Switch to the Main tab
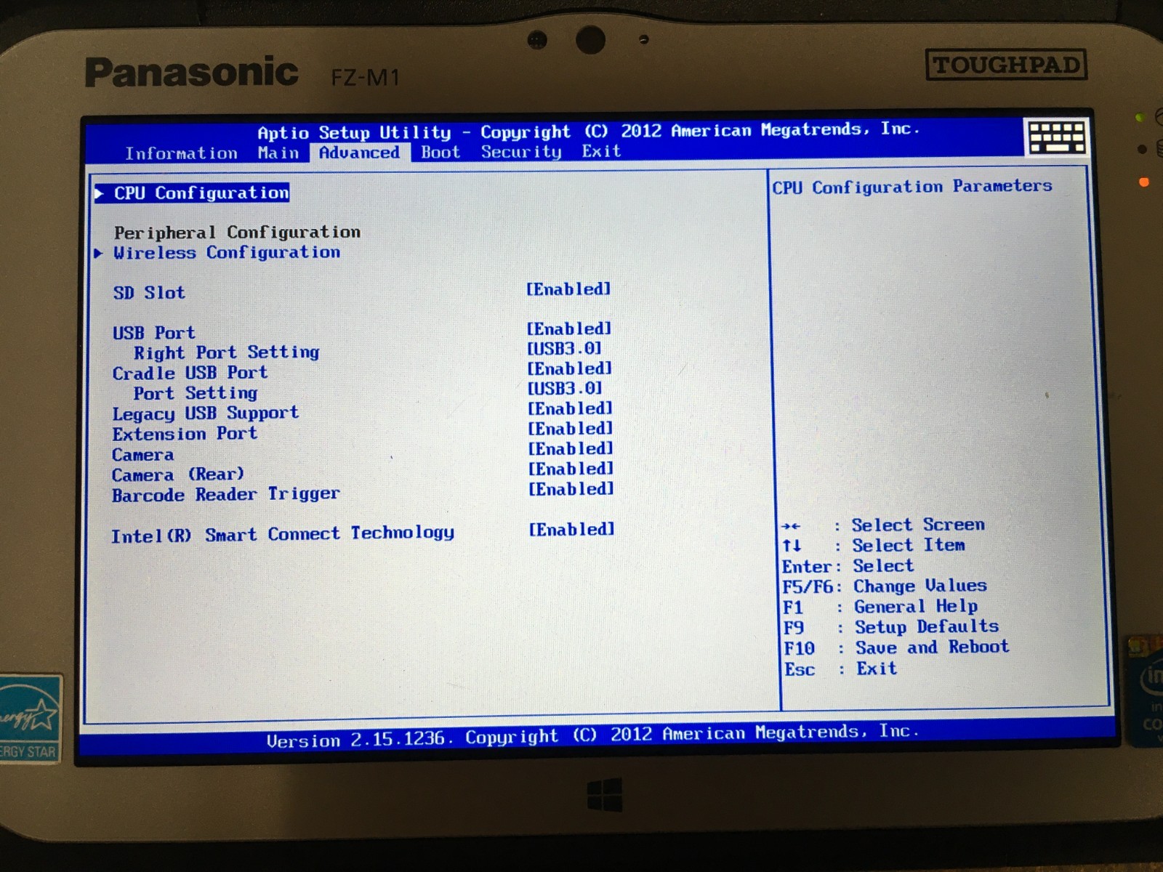 tap(278, 153)
